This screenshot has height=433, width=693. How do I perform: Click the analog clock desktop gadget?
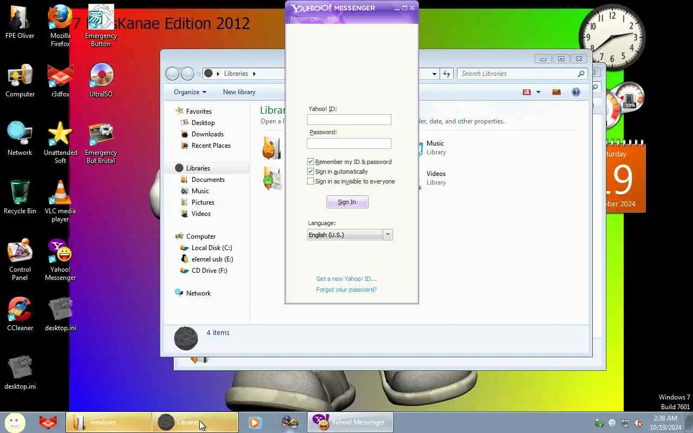612,37
